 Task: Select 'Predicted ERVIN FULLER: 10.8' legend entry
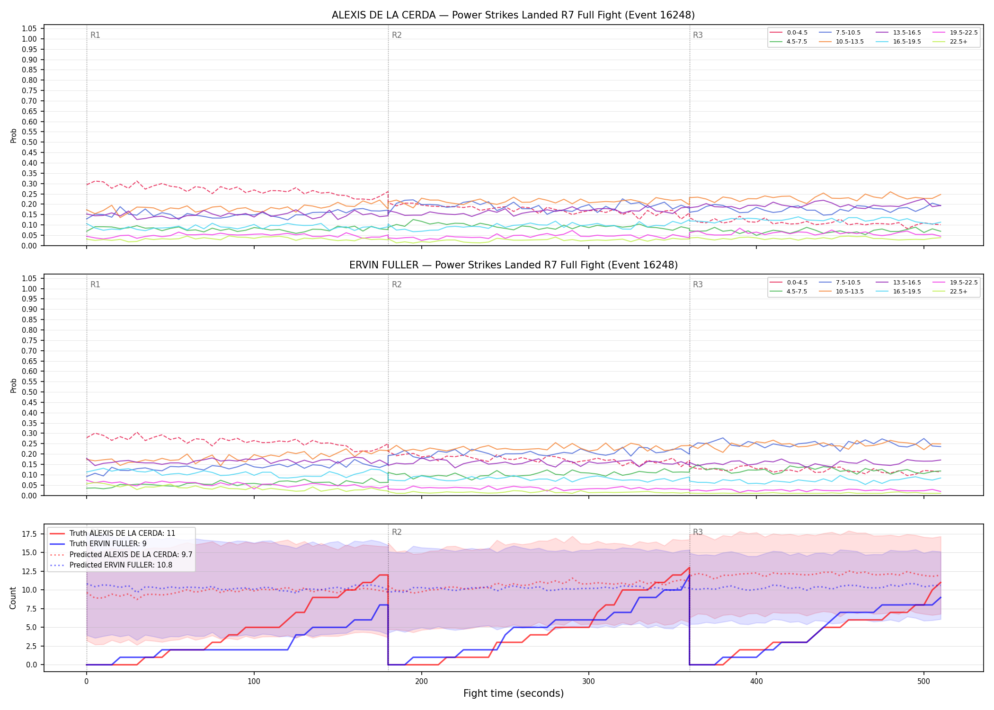(112, 565)
